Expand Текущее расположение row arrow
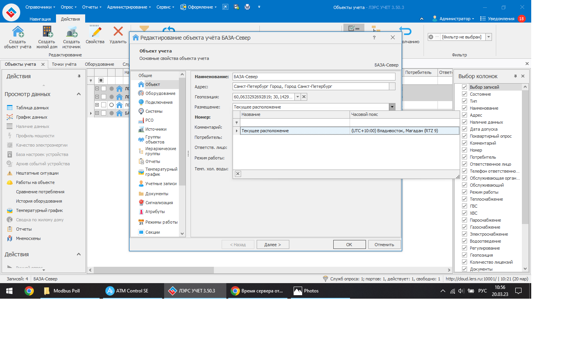 coord(236,131)
